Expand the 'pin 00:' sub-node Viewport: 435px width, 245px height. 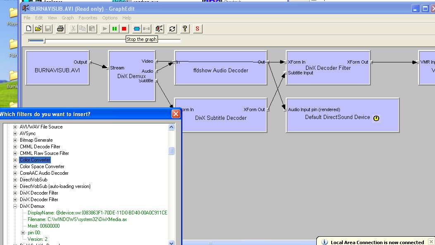pyautogui.click(x=23, y=233)
